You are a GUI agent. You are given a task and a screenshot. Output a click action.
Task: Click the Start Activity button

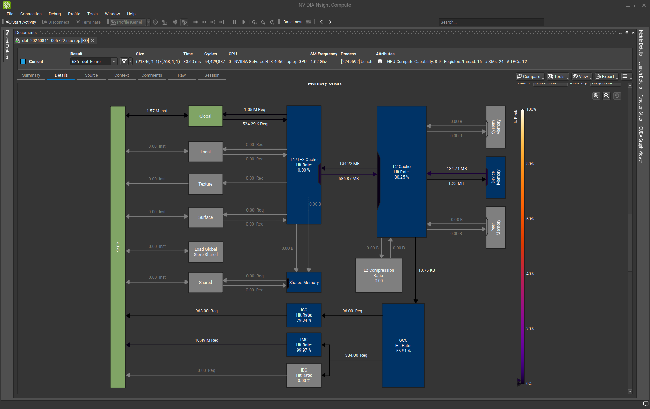21,22
